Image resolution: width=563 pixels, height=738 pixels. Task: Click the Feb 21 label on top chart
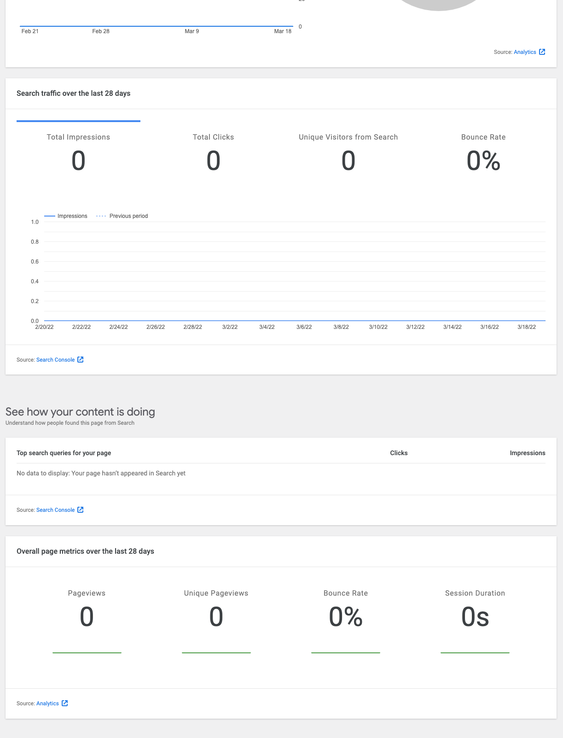point(30,31)
